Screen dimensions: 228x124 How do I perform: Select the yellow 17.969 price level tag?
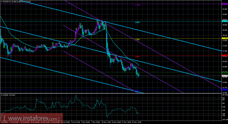225,38
